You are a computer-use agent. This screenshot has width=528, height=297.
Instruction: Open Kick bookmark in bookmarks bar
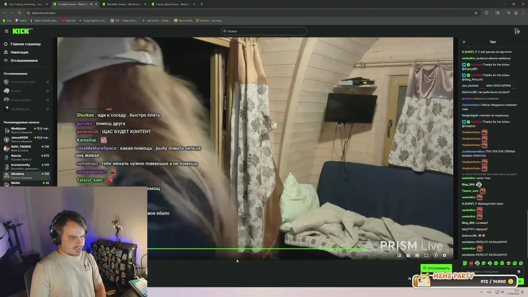tap(7, 20)
